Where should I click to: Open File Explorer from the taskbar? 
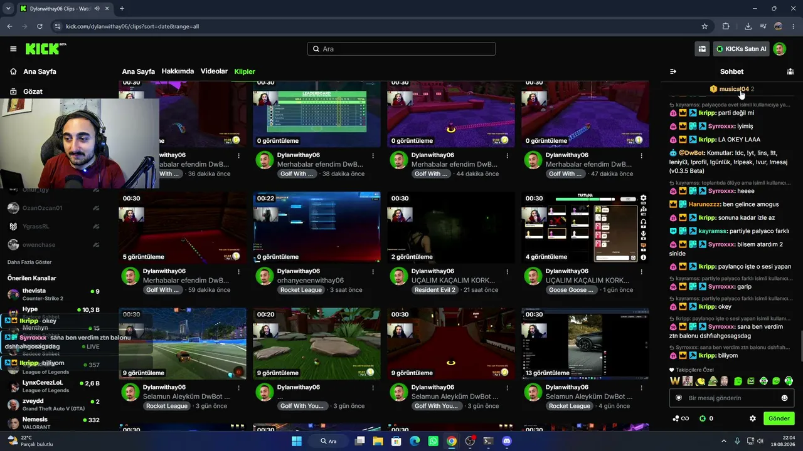378,441
